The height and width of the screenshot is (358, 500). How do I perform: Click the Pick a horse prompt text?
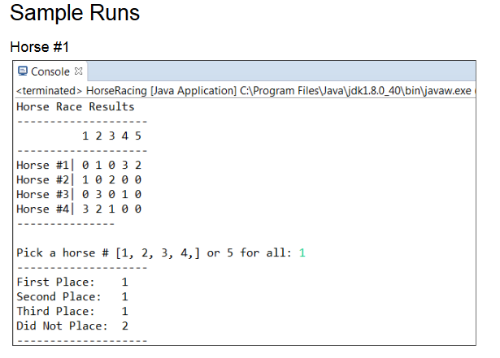[154, 252]
